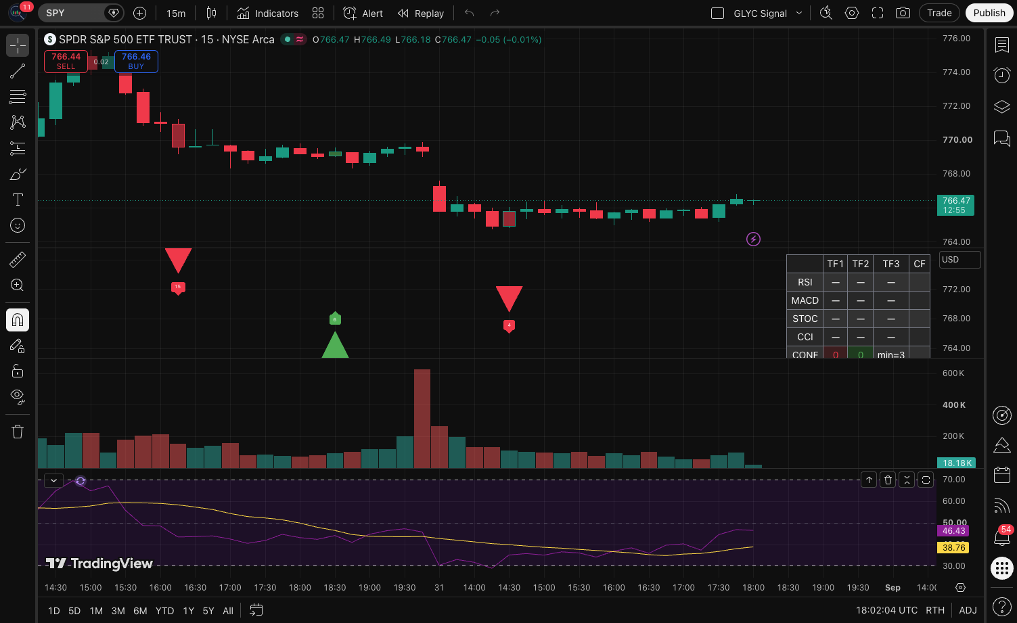This screenshot has height=623, width=1017.
Task: Open the Trade panel button
Action: tap(939, 13)
